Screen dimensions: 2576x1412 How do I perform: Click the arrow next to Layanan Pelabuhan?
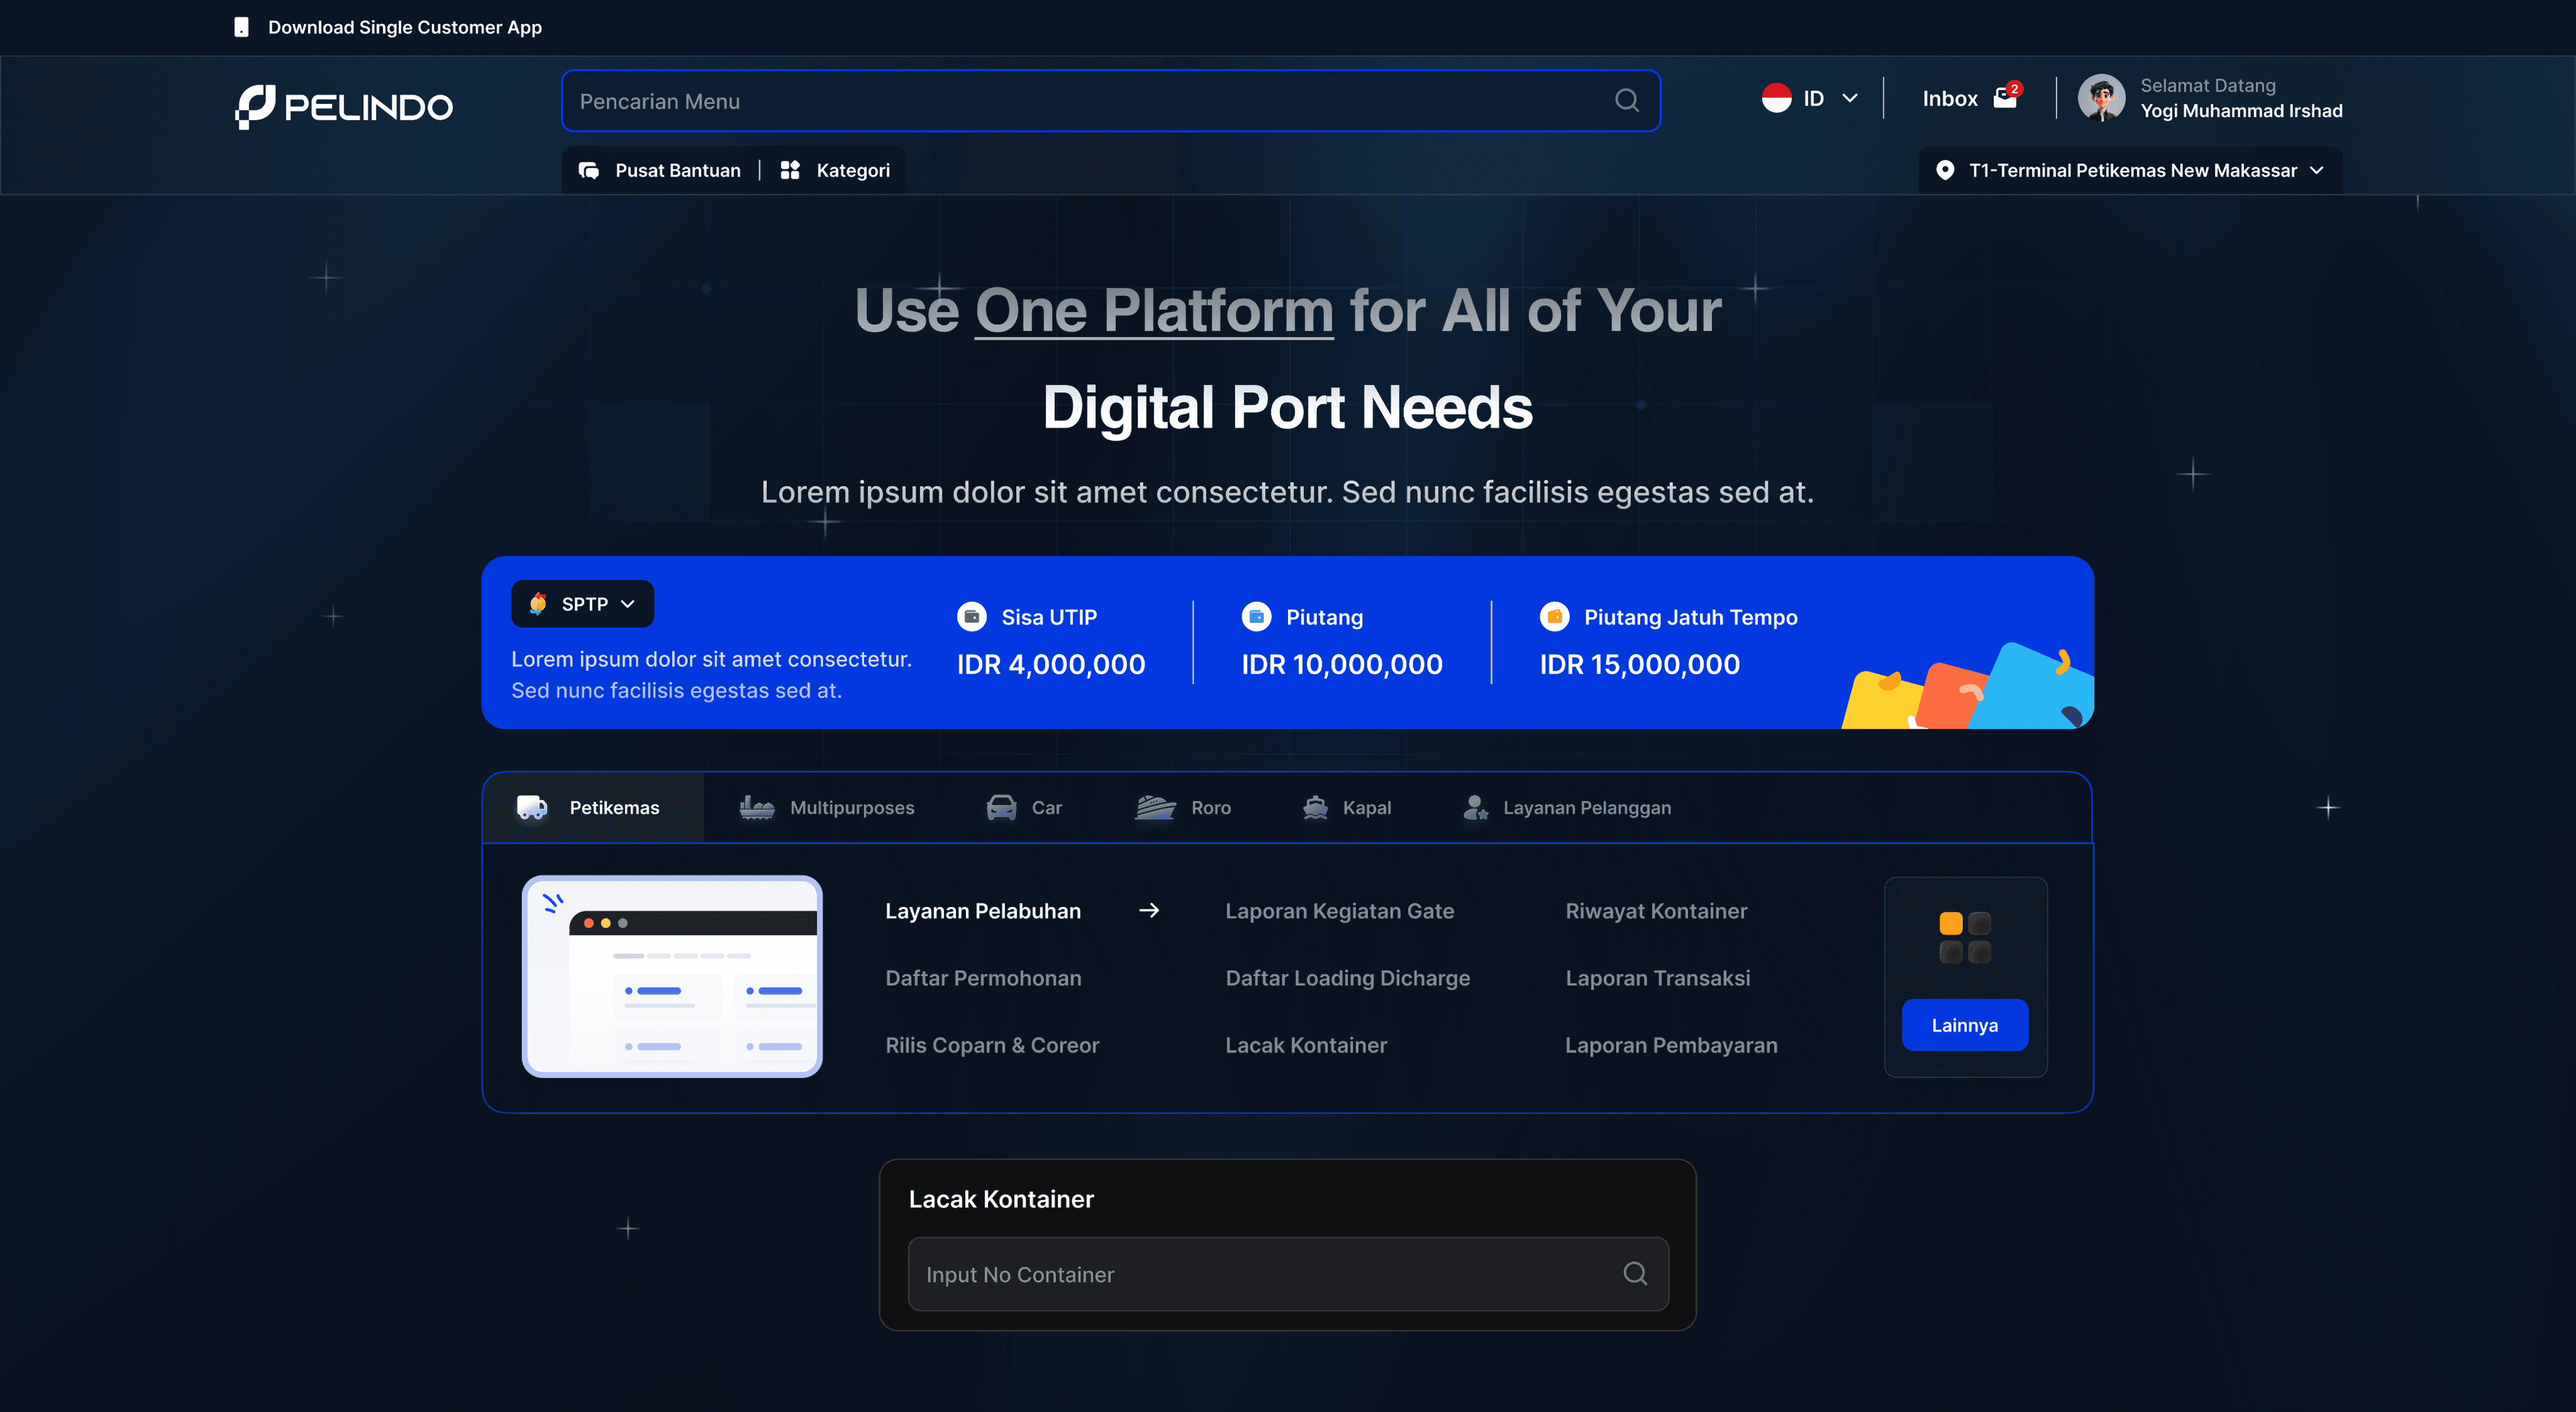[x=1149, y=910]
